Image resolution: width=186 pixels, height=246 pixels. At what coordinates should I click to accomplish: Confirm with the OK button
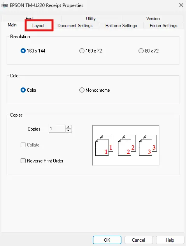107,240
